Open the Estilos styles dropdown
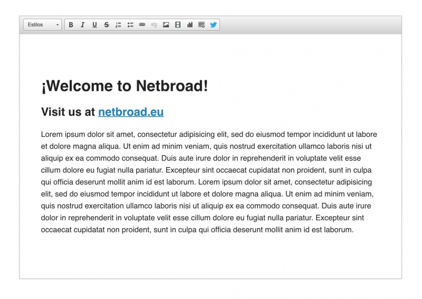 click(42, 25)
